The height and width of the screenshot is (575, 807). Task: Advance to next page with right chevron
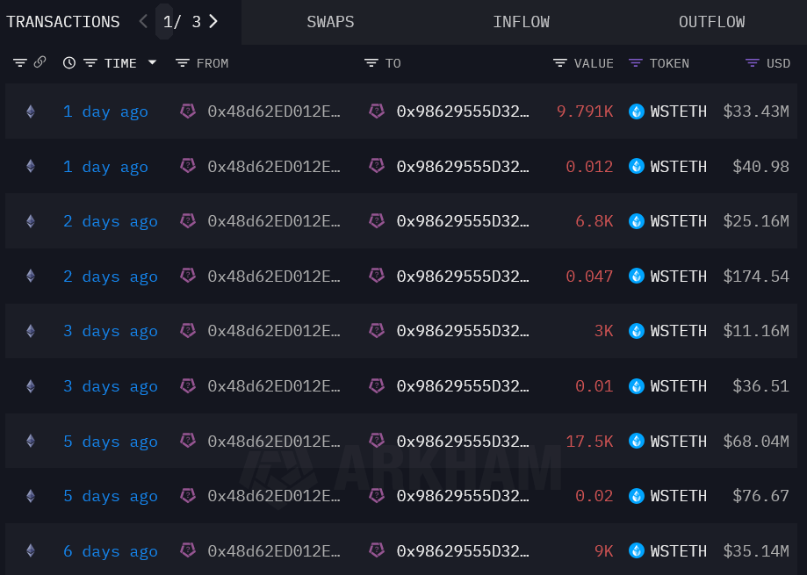(x=213, y=21)
